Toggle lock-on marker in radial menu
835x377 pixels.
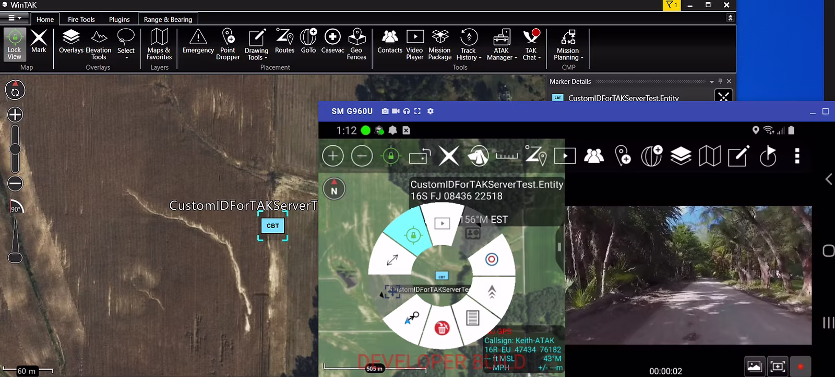pyautogui.click(x=413, y=235)
